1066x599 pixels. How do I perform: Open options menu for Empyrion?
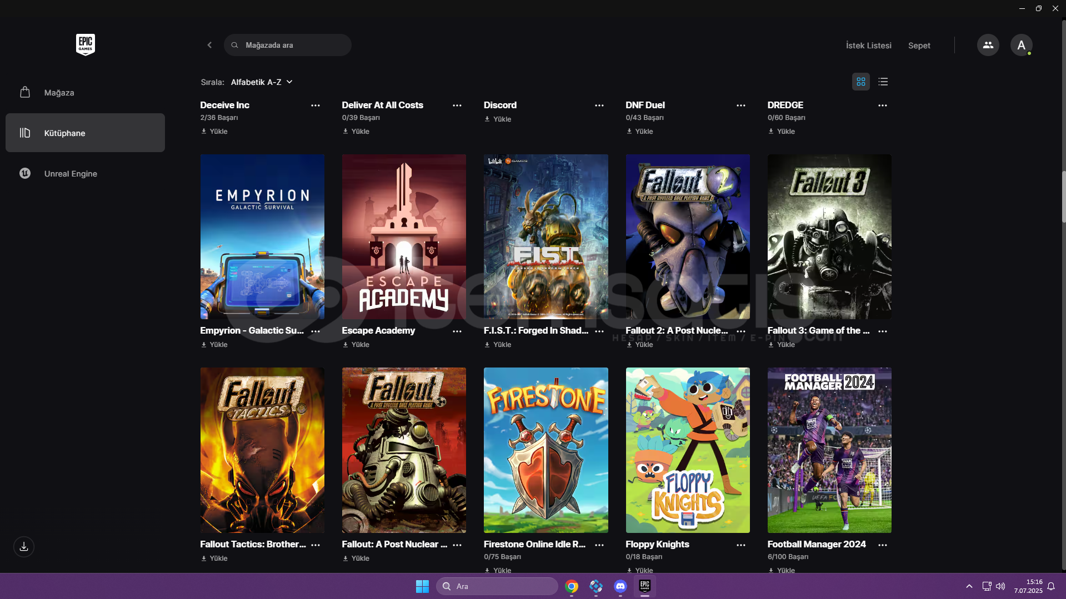[315, 331]
